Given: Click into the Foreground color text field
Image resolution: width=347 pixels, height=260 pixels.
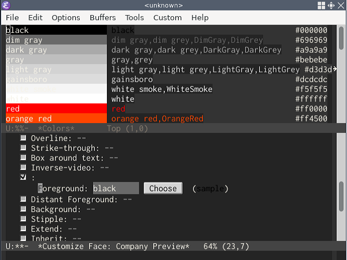Looking at the screenshot, I should point(115,188).
